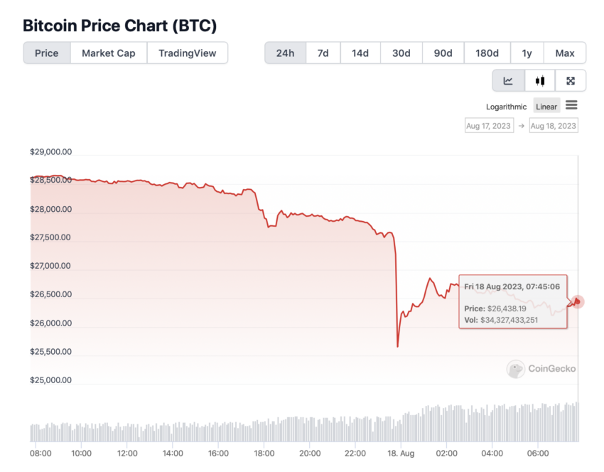Select the 180d time range
This screenshot has width=604, height=472.
click(487, 53)
